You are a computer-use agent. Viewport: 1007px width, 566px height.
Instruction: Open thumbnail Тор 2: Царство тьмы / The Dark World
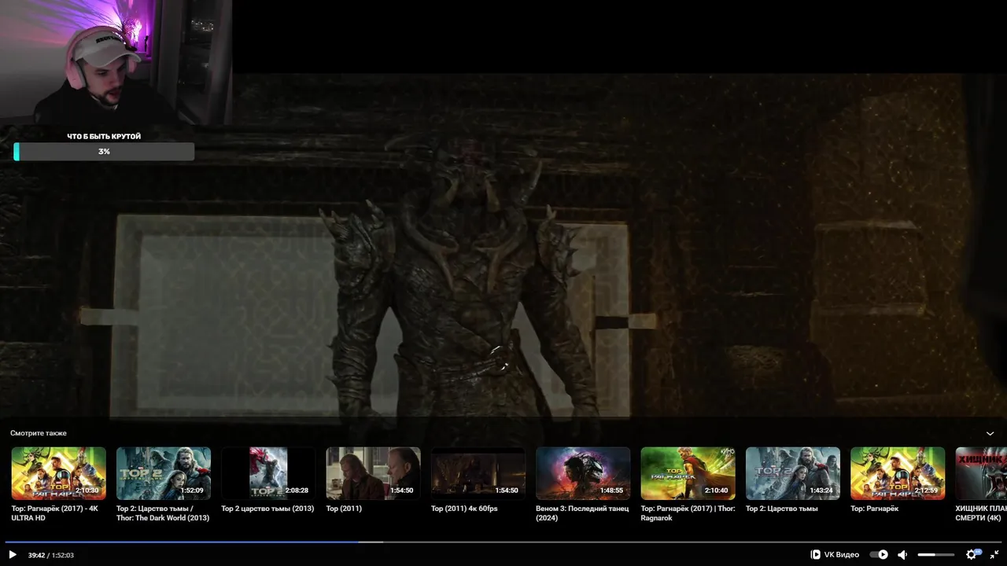pos(164,473)
